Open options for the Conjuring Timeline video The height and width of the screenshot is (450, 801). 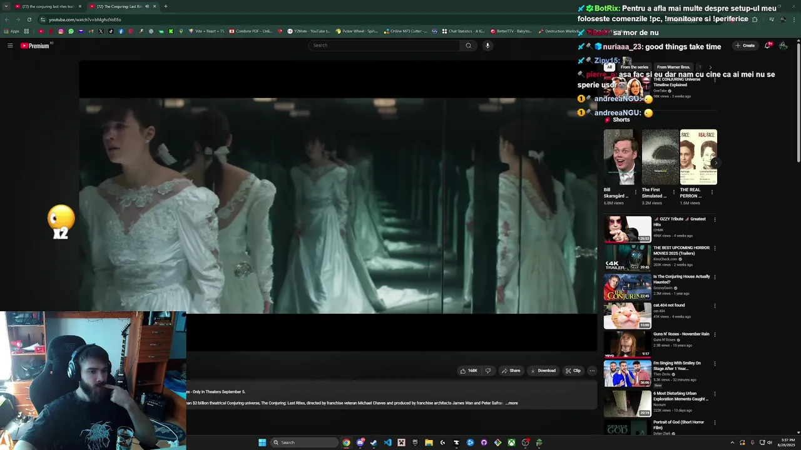point(715,80)
